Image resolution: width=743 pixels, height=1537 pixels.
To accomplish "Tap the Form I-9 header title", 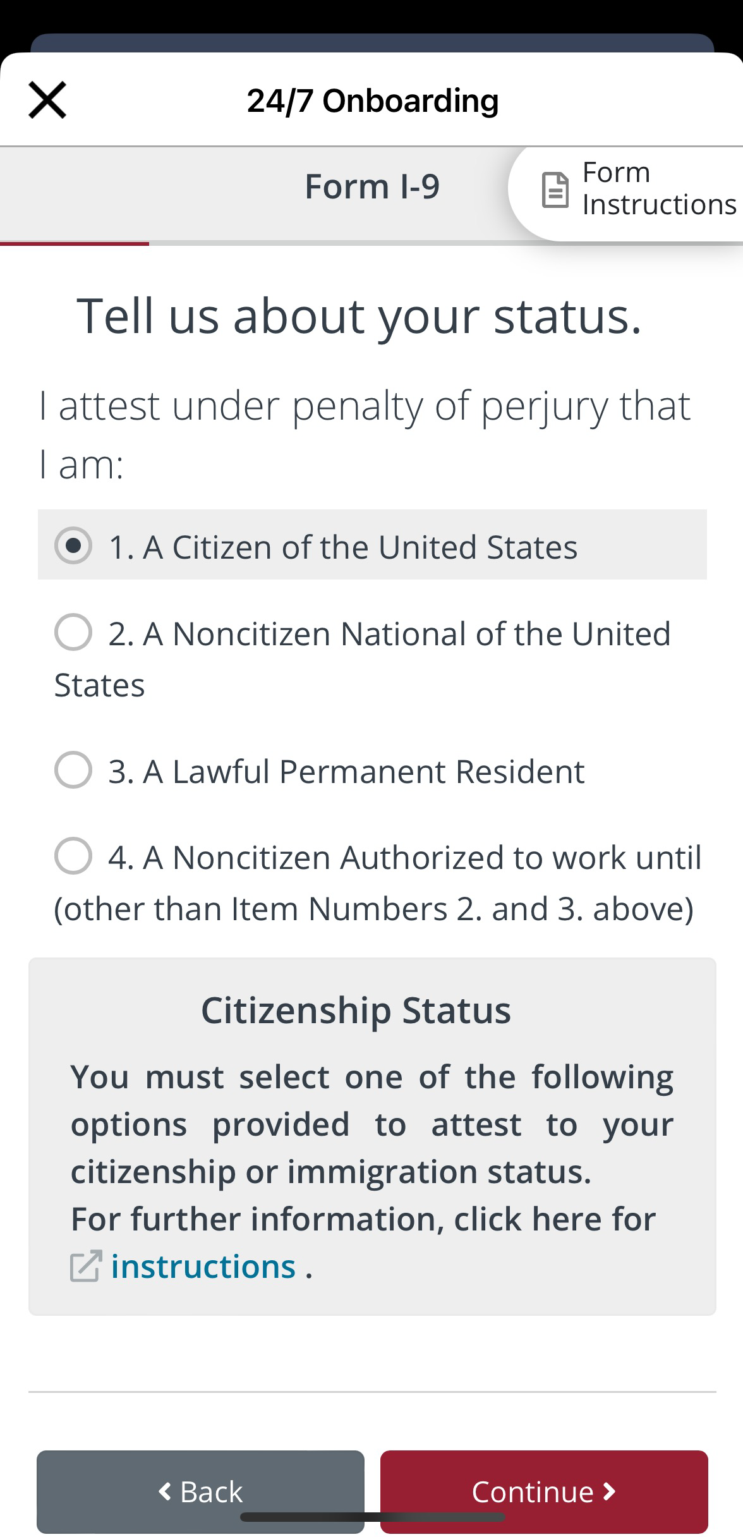I will [x=371, y=186].
